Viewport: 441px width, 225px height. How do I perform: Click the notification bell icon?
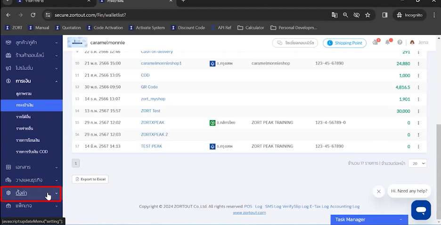(x=387, y=42)
